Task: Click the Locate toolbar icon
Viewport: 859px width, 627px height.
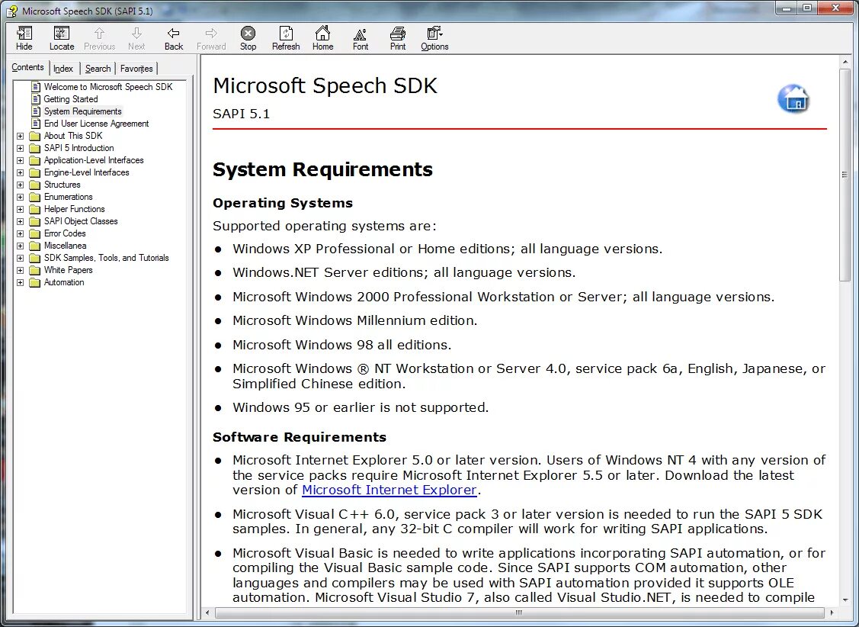Action: (x=61, y=38)
